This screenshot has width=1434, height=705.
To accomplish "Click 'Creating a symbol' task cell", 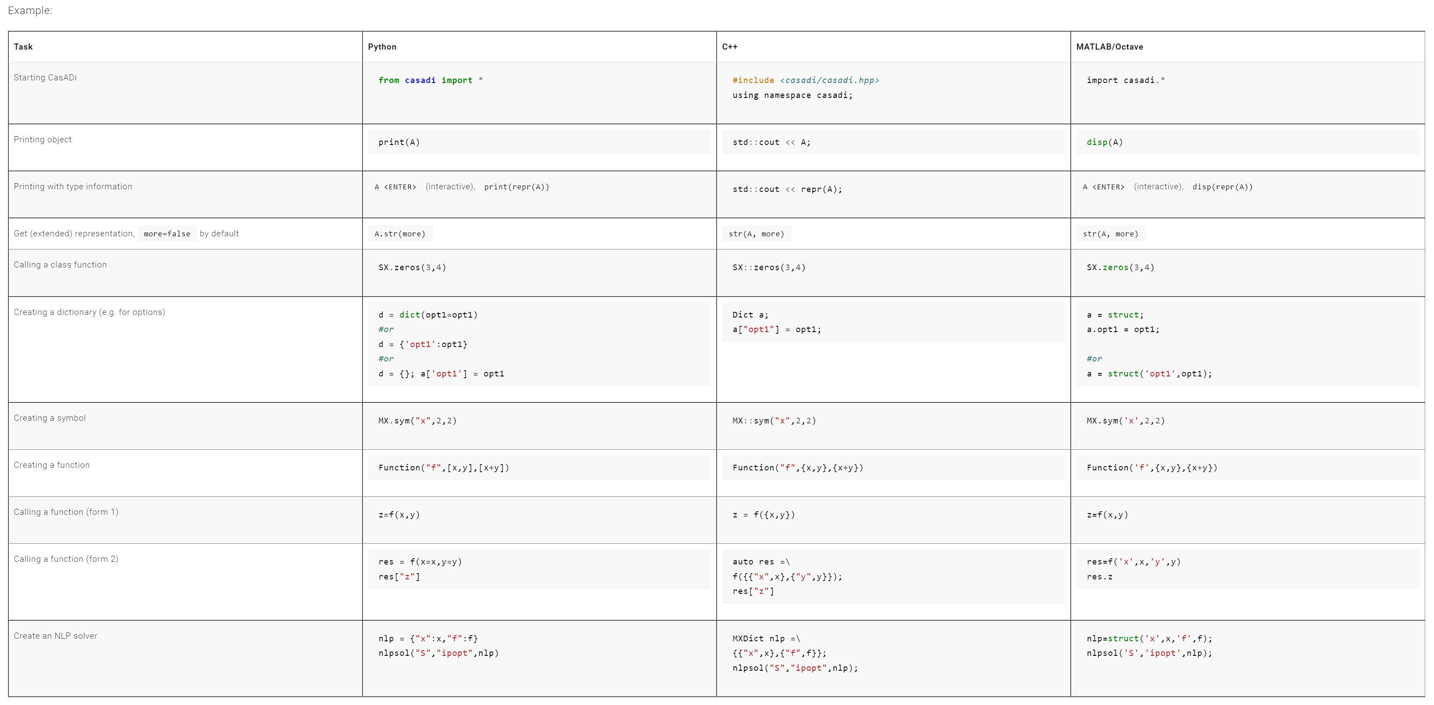I will click(50, 418).
